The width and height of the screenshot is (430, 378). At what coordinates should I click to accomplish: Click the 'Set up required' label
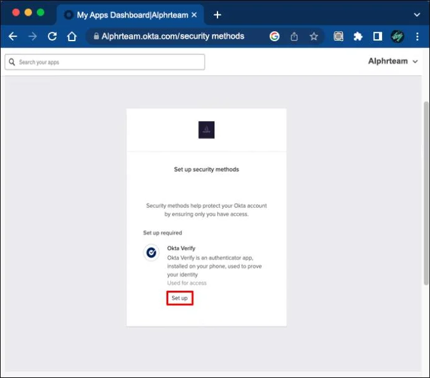(x=163, y=233)
